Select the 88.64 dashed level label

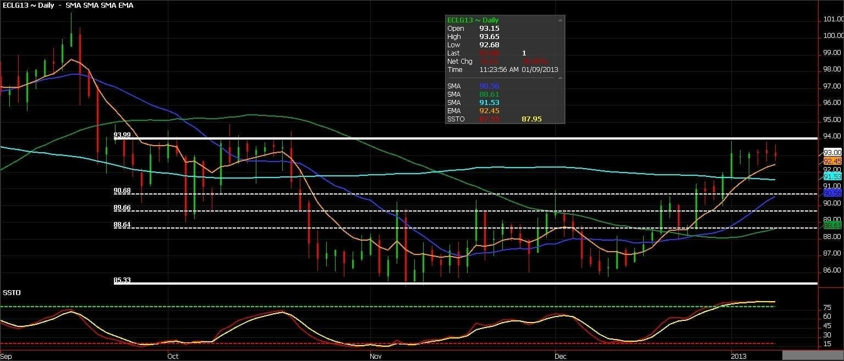[122, 225]
